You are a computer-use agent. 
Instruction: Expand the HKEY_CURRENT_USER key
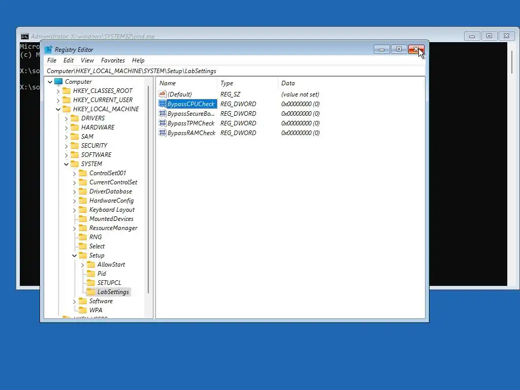(58, 100)
